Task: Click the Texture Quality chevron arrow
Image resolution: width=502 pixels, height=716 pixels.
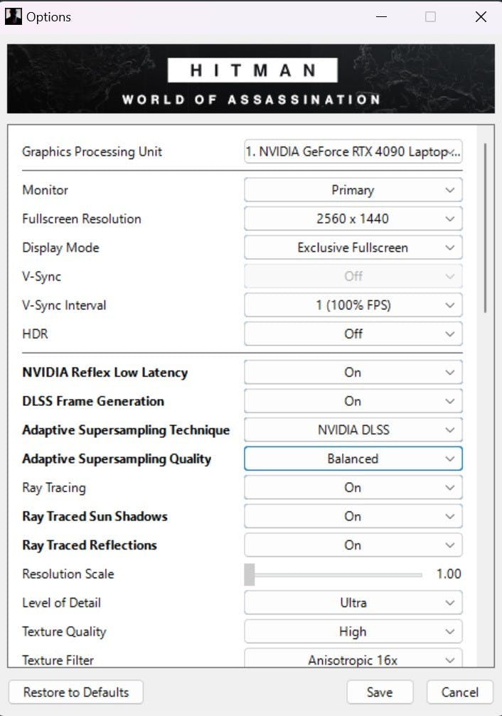Action: [x=450, y=632]
